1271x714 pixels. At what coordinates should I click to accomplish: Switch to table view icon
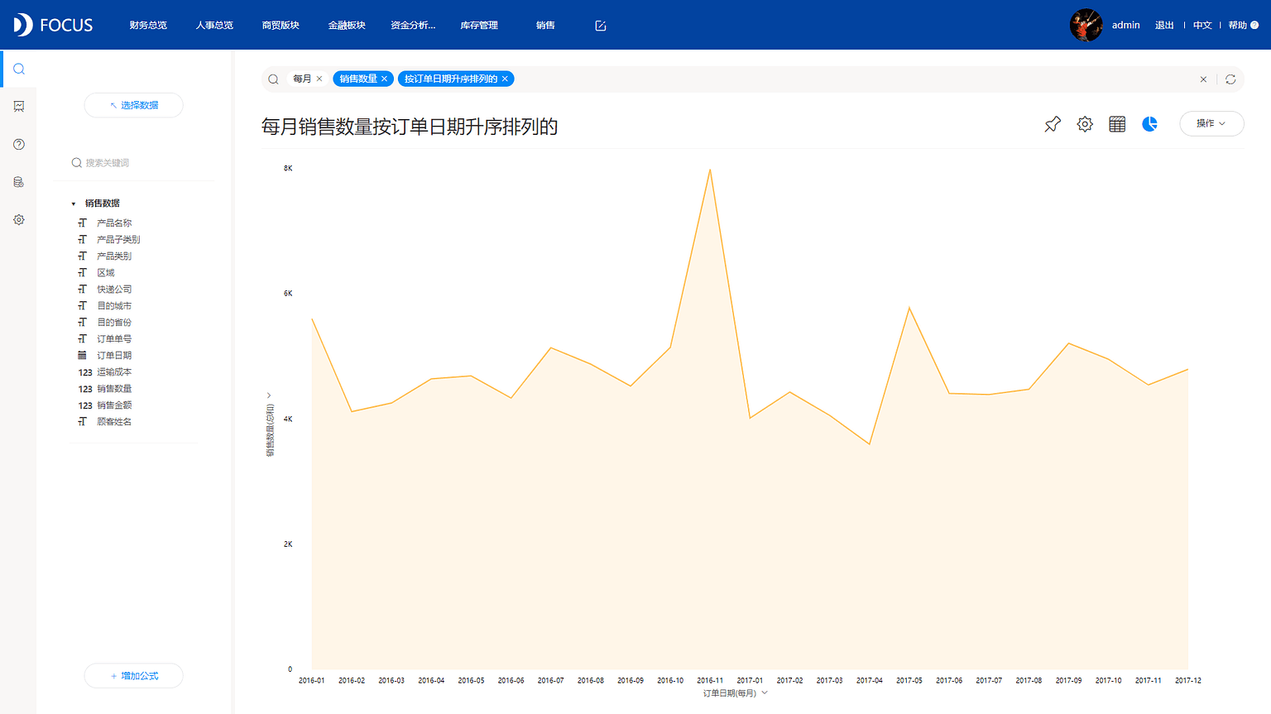click(1117, 124)
